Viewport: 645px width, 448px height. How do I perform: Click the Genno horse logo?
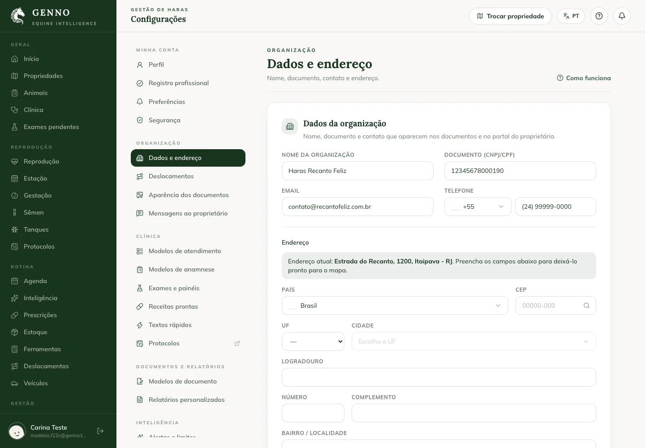(x=18, y=16)
